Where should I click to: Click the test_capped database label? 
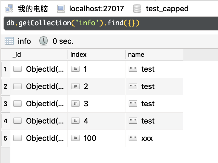pyautogui.click(x=167, y=9)
